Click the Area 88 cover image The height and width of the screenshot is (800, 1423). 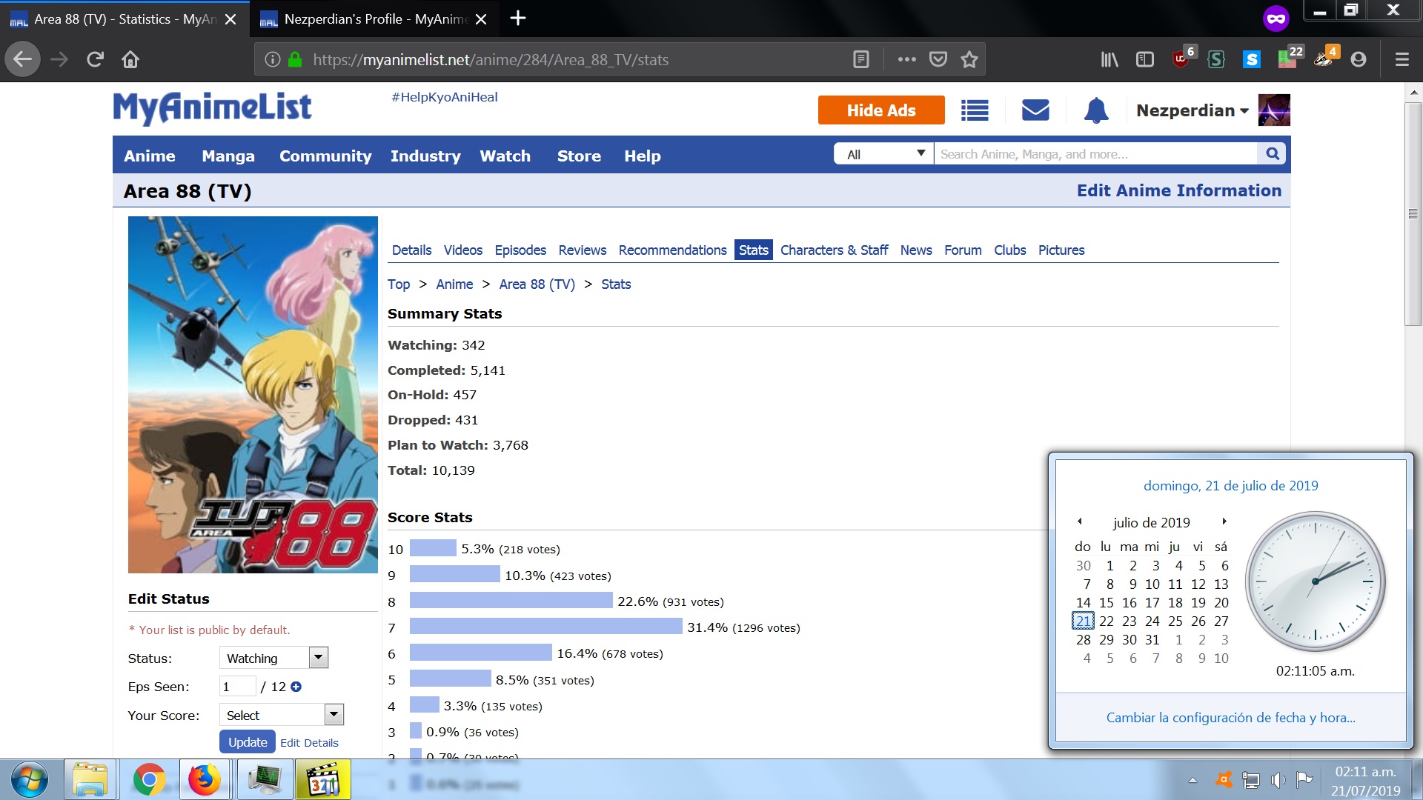pos(253,395)
